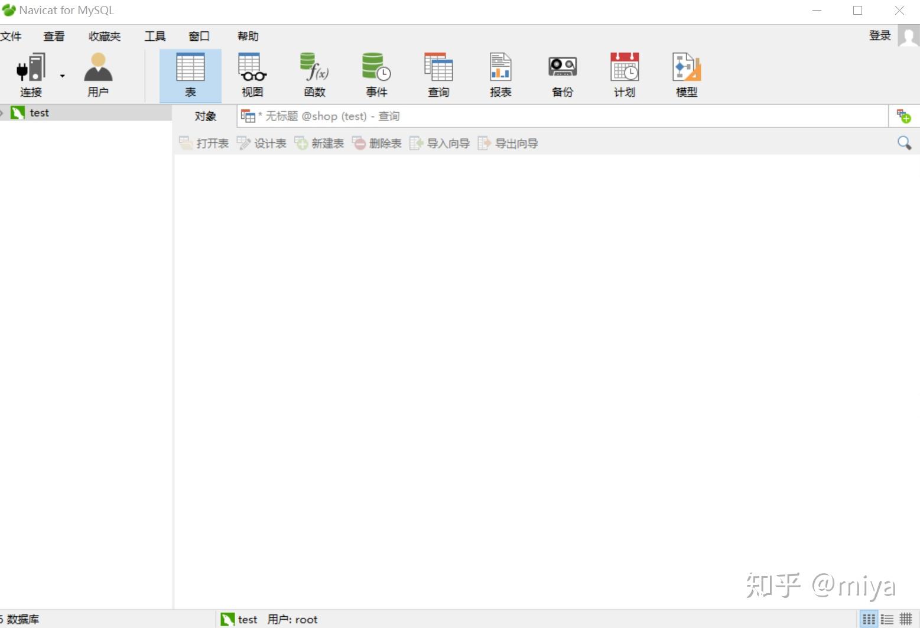The image size is (920, 628).
Task: Click the '用户: root' status text
Action: click(x=292, y=619)
